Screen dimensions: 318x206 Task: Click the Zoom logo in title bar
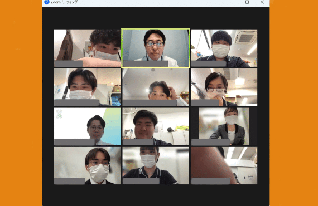click(47, 2)
